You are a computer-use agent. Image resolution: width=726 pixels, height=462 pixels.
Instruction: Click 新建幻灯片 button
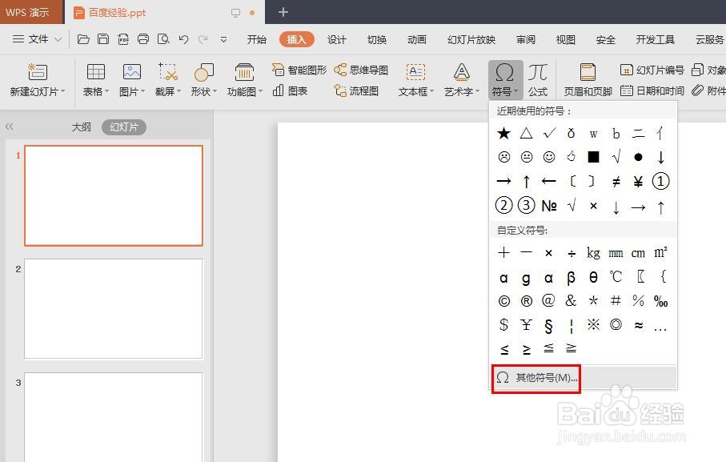[37, 79]
